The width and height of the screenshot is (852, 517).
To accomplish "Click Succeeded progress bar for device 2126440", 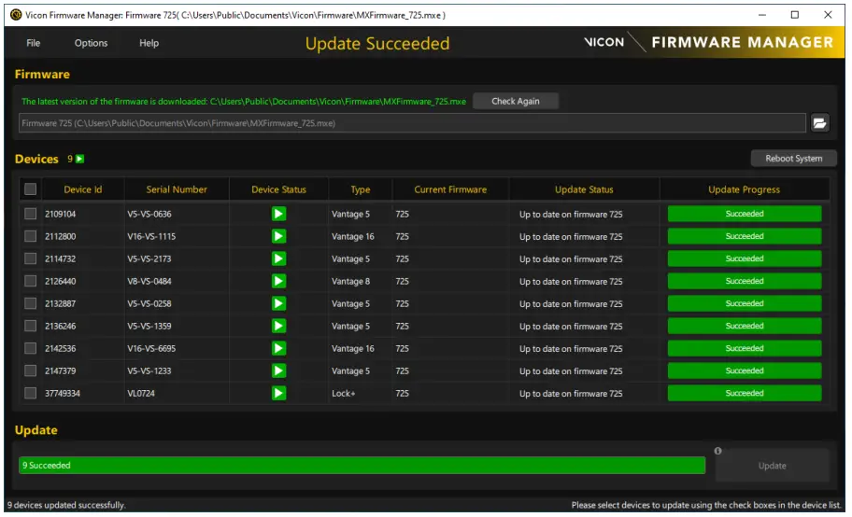I will click(x=745, y=281).
